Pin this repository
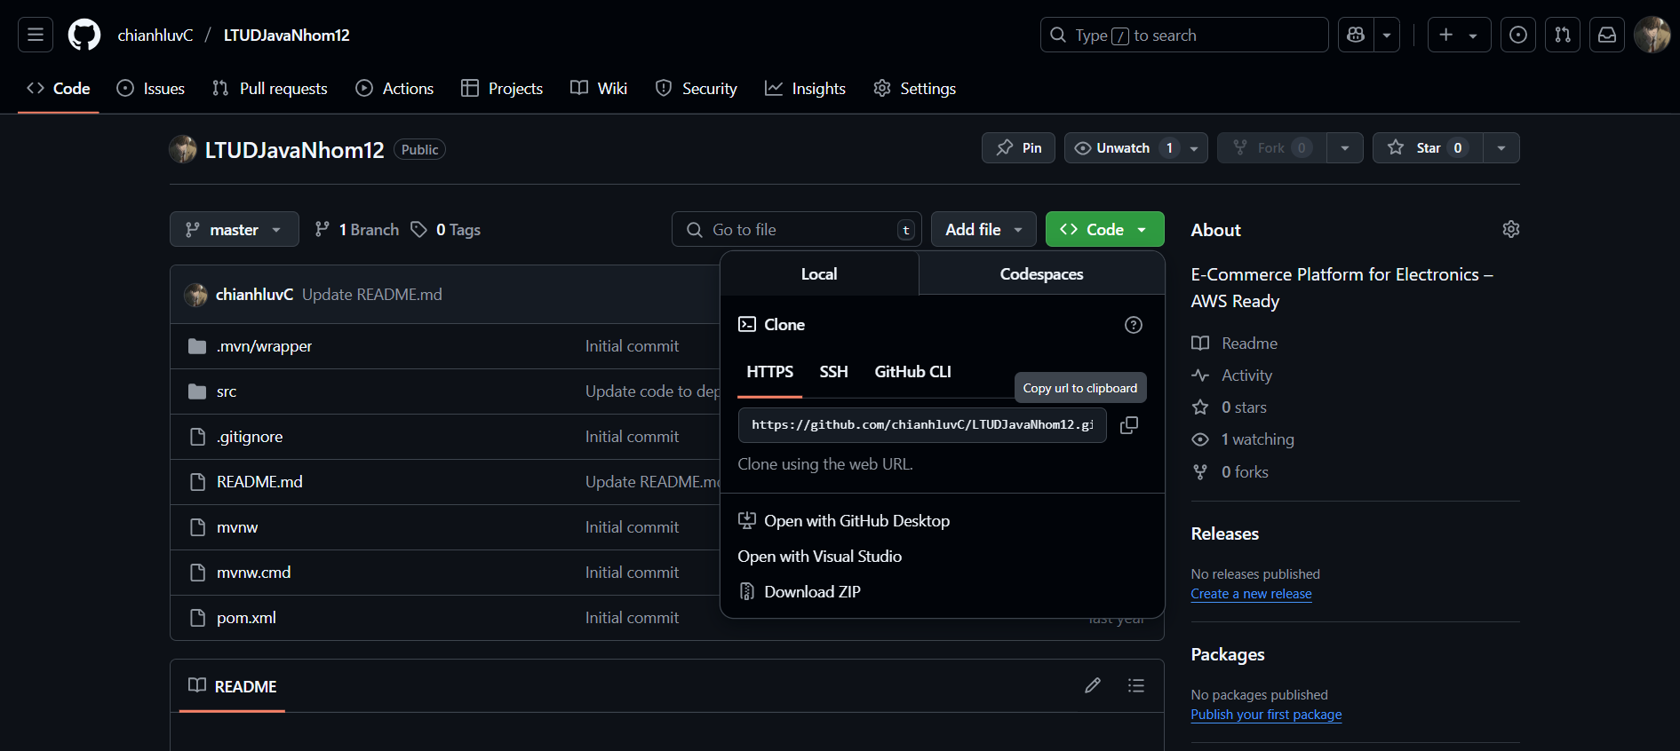The height and width of the screenshot is (751, 1680). pyautogui.click(x=1018, y=148)
